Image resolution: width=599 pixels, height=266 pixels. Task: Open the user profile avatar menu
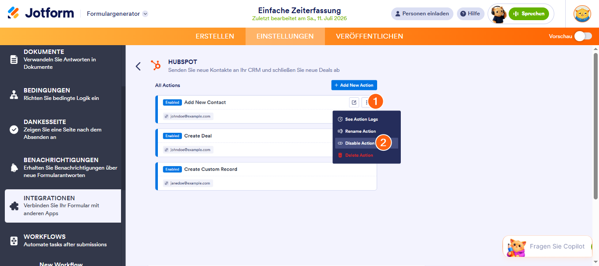(582, 14)
